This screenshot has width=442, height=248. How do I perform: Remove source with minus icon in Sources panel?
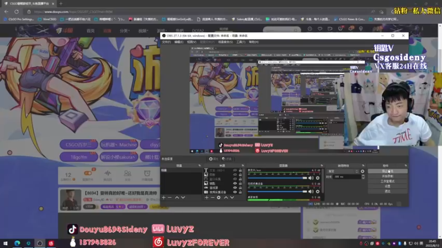click(x=213, y=197)
